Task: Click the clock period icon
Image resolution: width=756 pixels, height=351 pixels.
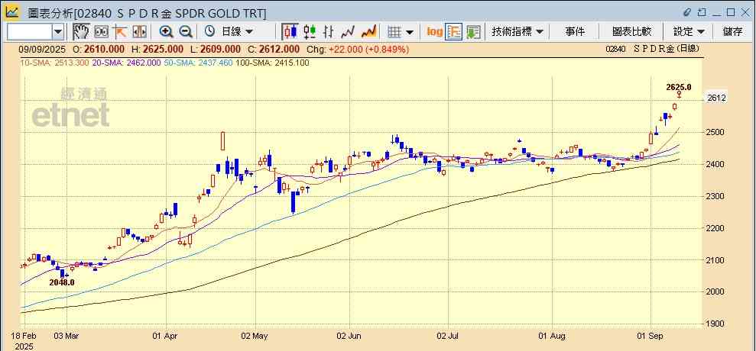Action: click(x=209, y=32)
